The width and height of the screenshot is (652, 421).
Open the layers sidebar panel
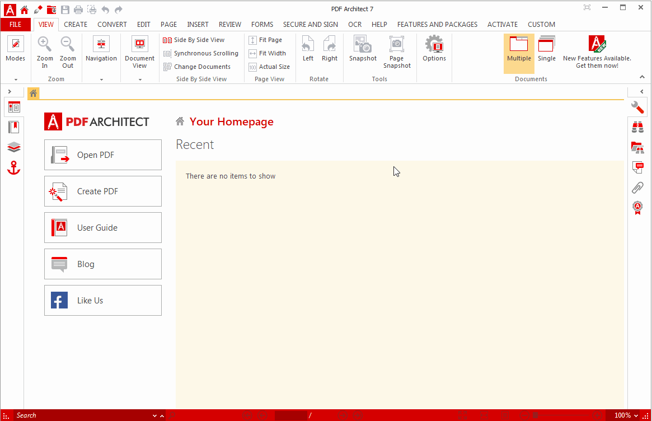14,147
